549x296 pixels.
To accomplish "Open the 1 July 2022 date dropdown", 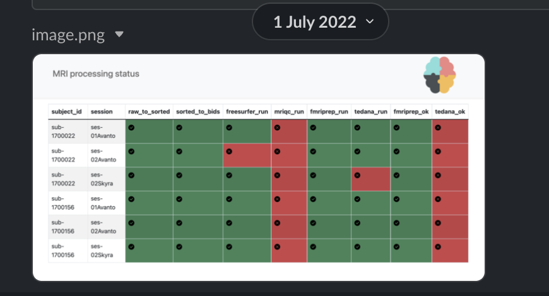I will 320,23.
